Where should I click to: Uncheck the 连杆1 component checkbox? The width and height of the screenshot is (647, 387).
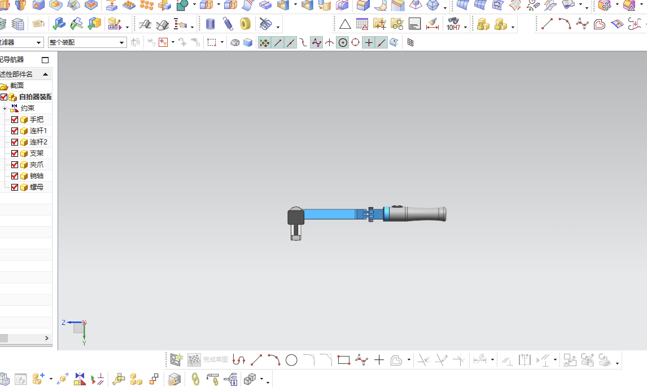click(15, 131)
